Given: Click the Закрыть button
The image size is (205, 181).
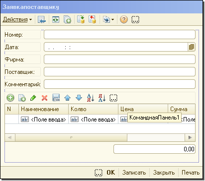Looking at the screenshot, I should pyautogui.click(x=164, y=173).
